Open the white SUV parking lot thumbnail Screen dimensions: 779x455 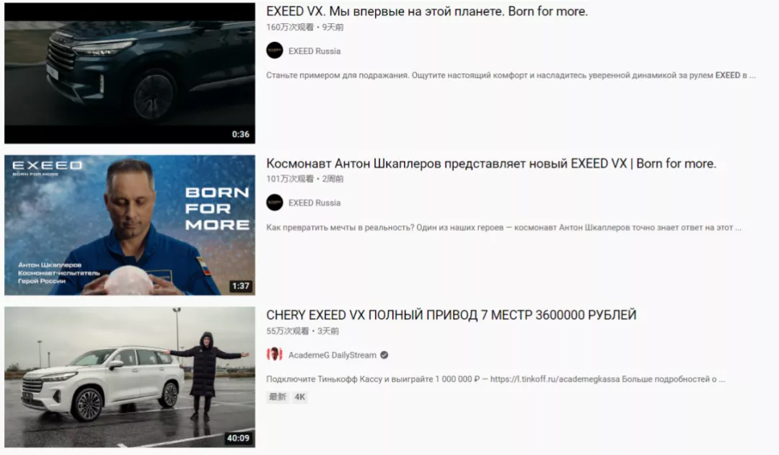click(130, 377)
